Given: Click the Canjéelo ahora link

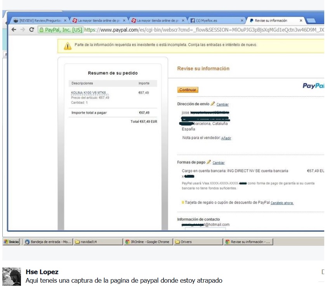Looking at the screenshot, I should tap(282, 203).
